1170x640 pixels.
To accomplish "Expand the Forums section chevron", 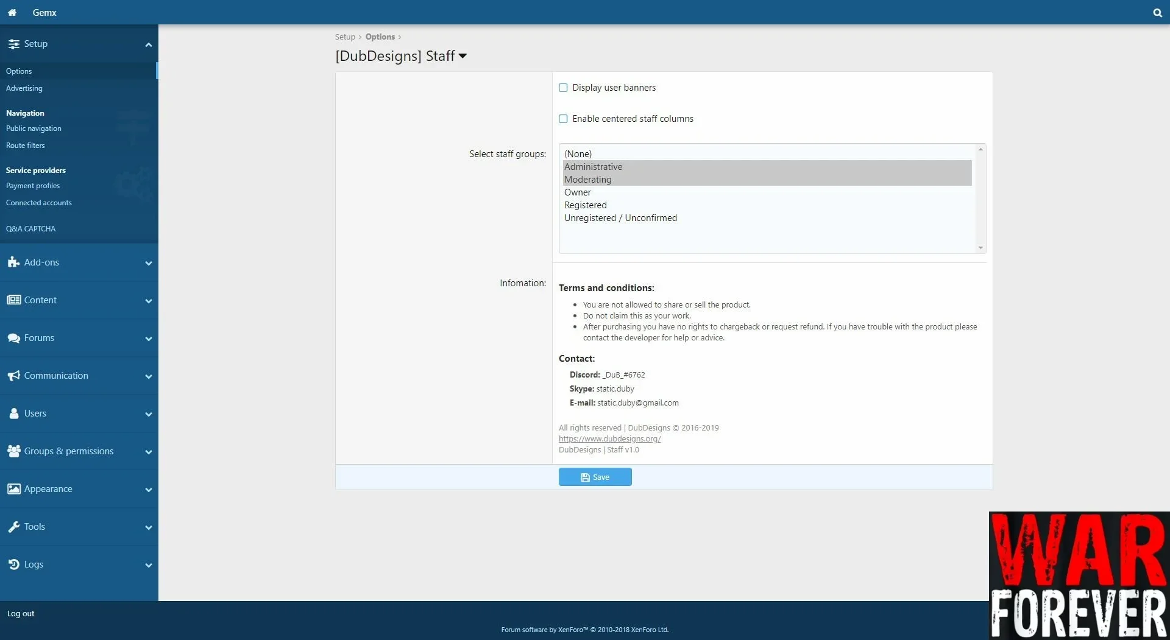I will coord(148,339).
